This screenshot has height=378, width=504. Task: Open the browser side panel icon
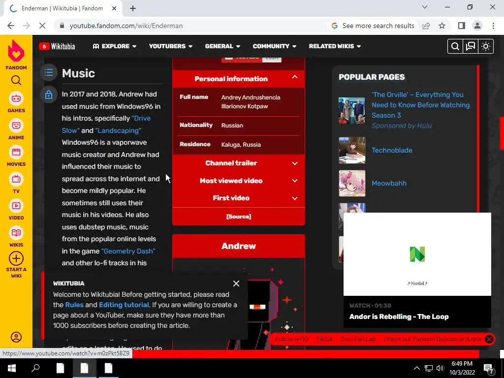pyautogui.click(x=462, y=26)
